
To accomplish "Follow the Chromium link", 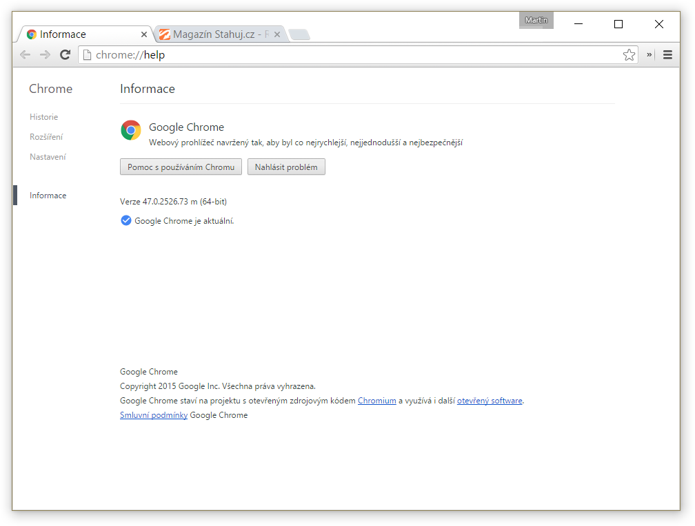I will coord(376,401).
